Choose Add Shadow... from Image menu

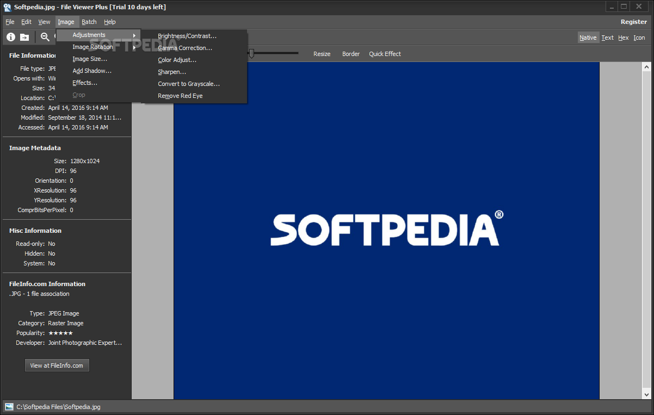pos(99,71)
